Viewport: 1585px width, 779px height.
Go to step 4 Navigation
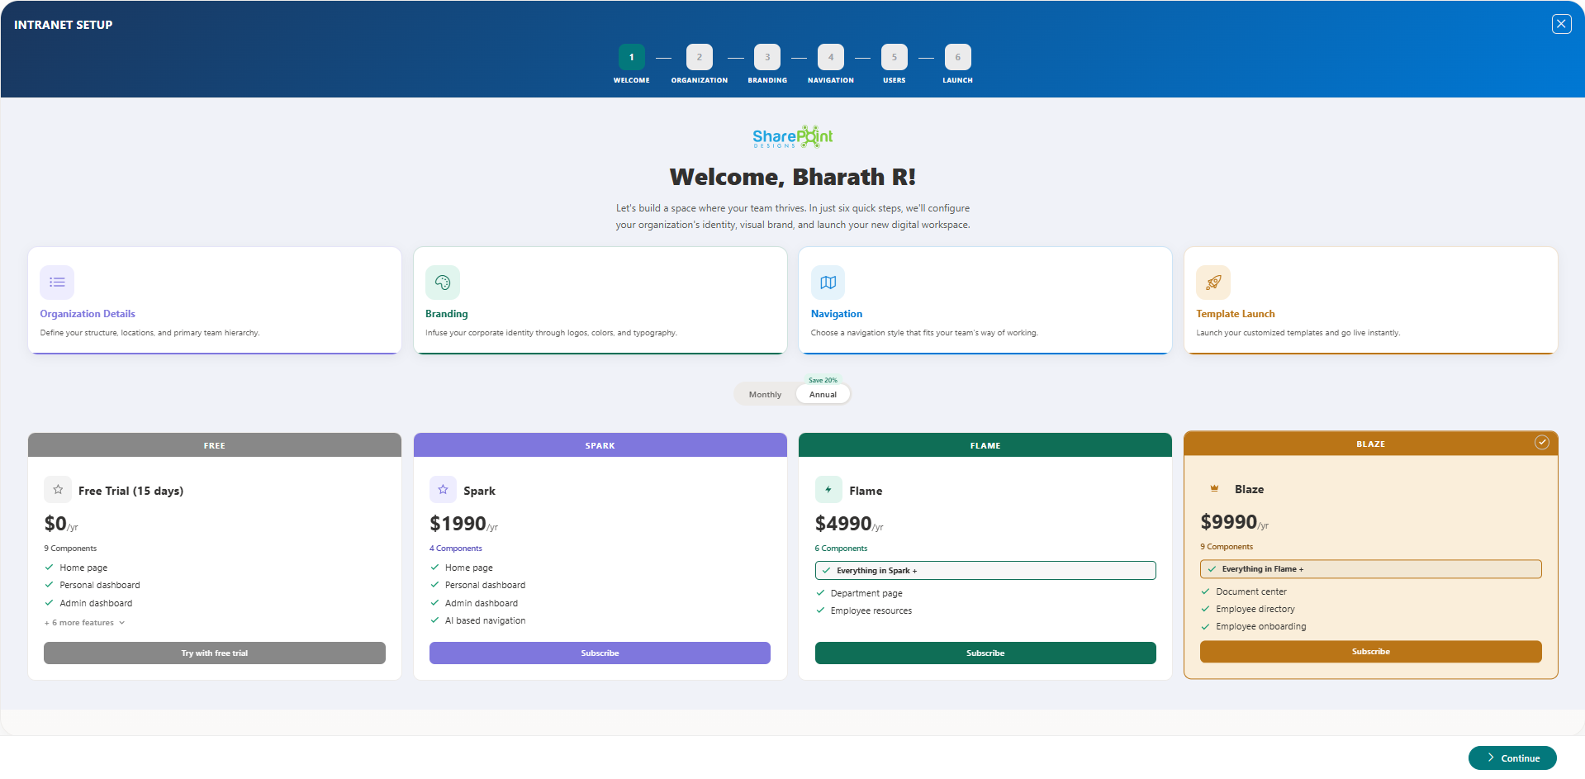tap(831, 57)
